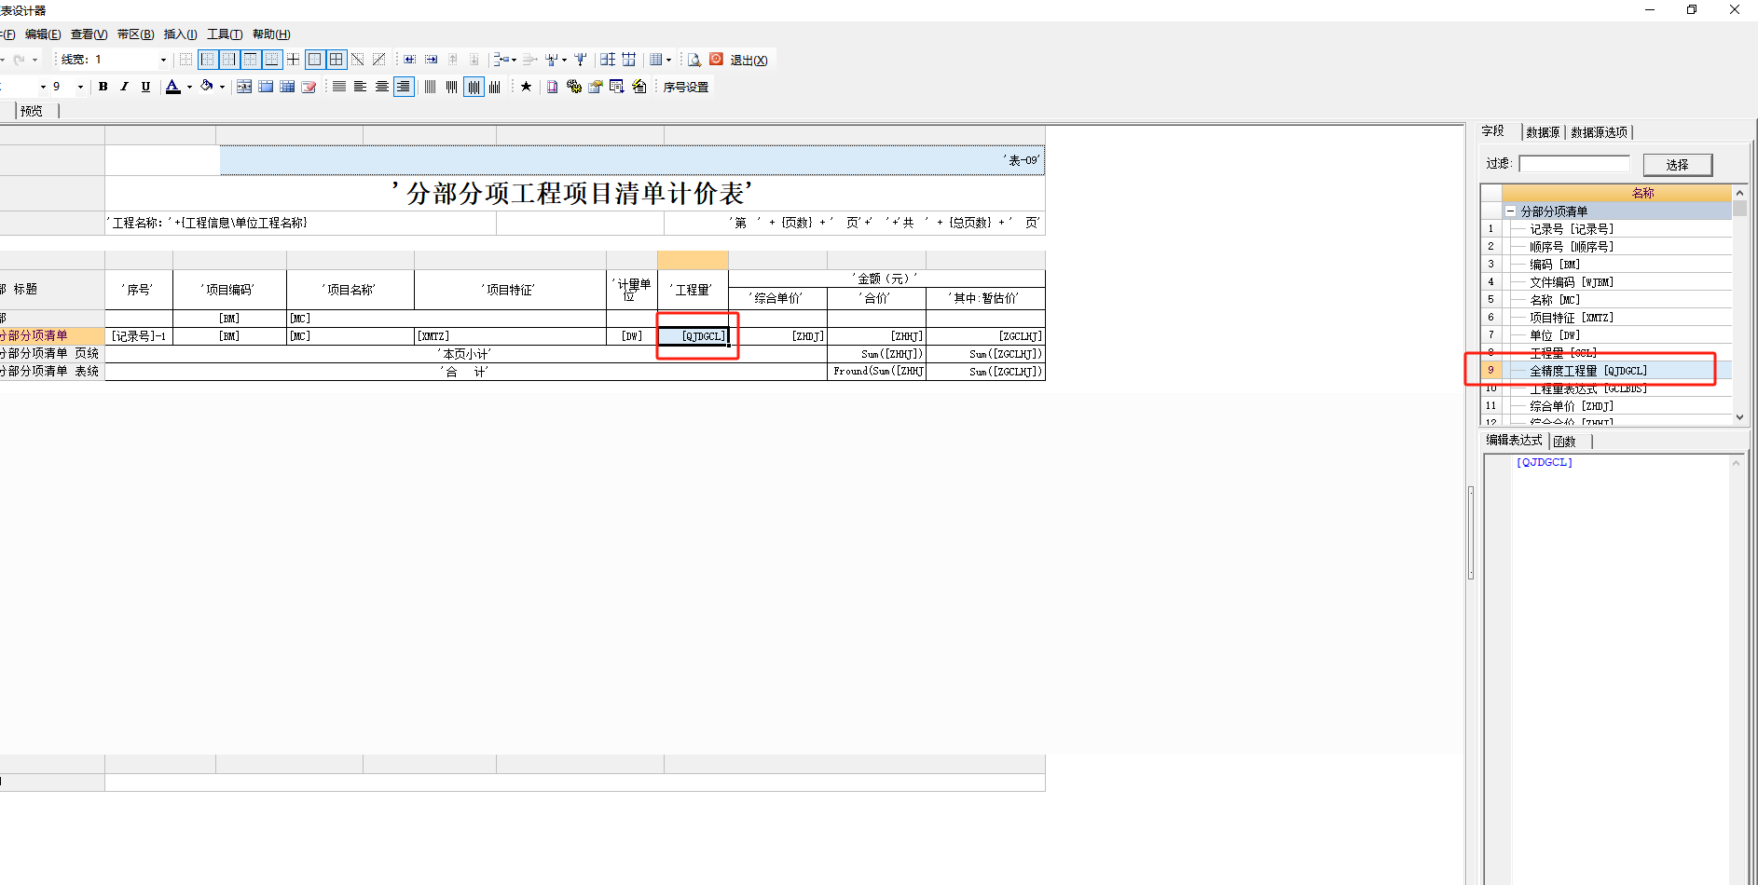The height and width of the screenshot is (885, 1758).
Task: Toggle bold text formatting
Action: [103, 87]
